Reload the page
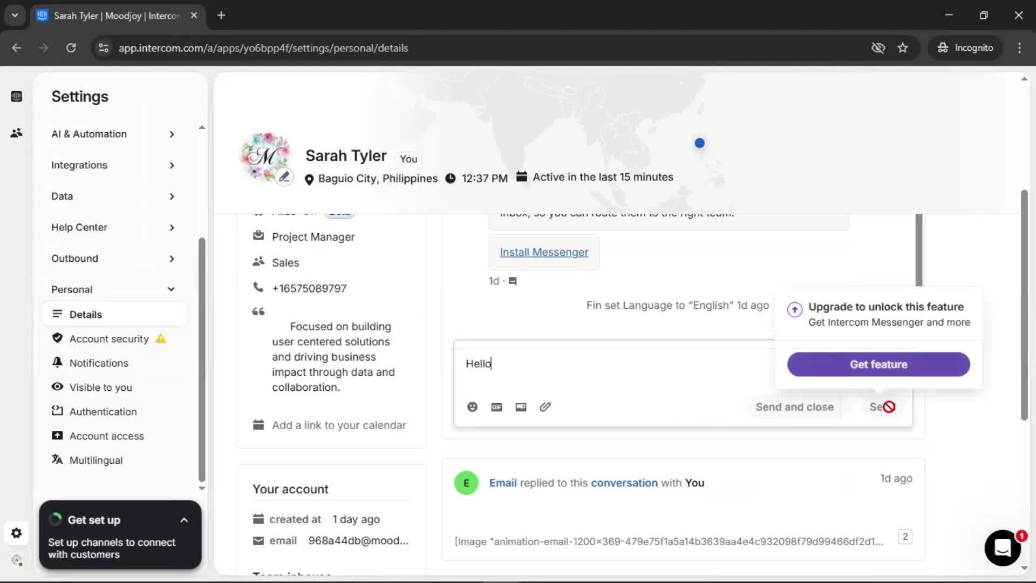The image size is (1036, 583). (71, 48)
